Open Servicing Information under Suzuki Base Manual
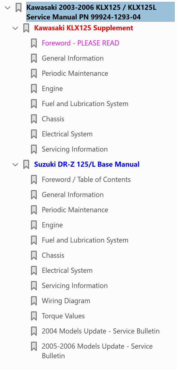177x370 pixels. click(75, 286)
